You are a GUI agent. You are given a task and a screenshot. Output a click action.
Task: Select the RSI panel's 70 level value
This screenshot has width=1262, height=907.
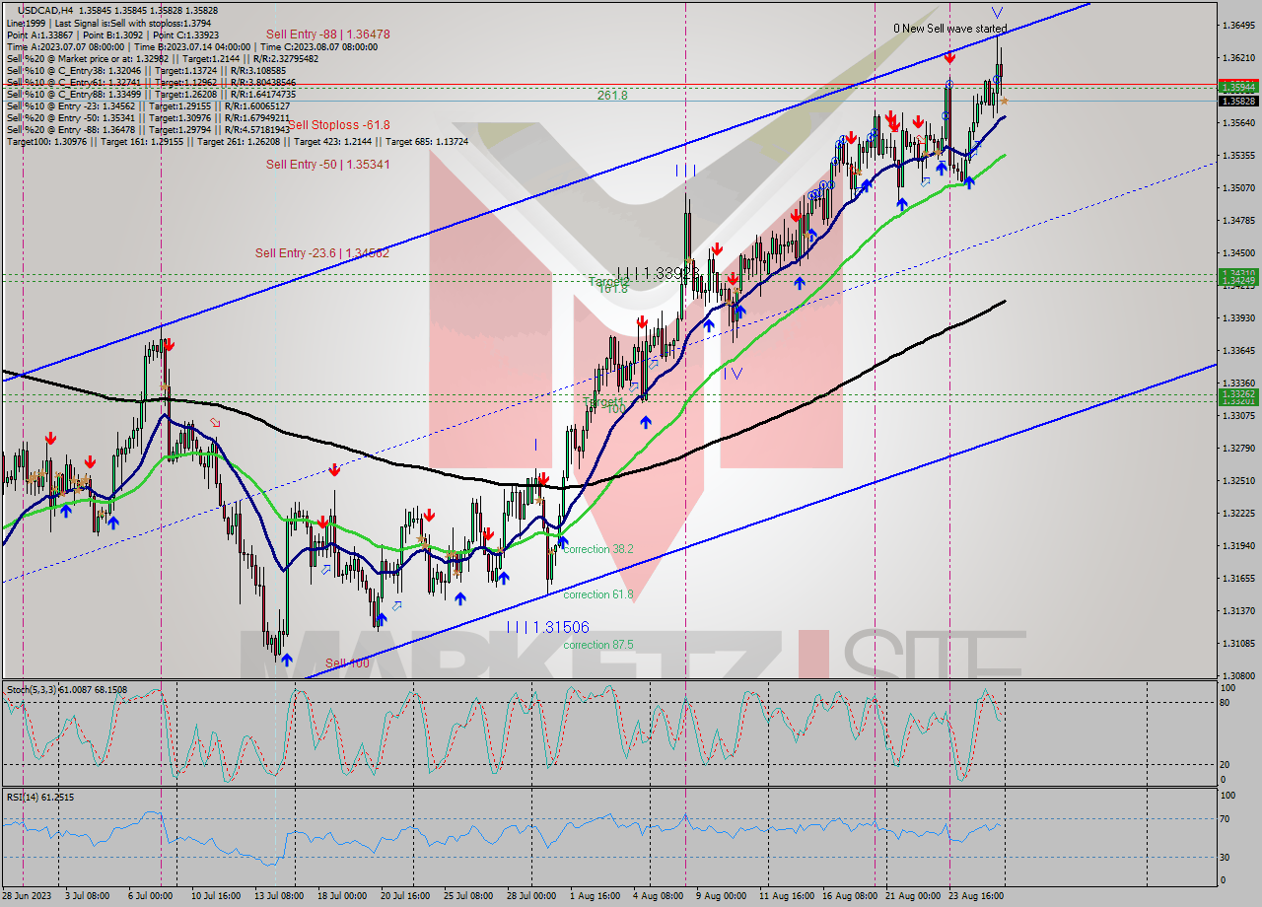1227,818
